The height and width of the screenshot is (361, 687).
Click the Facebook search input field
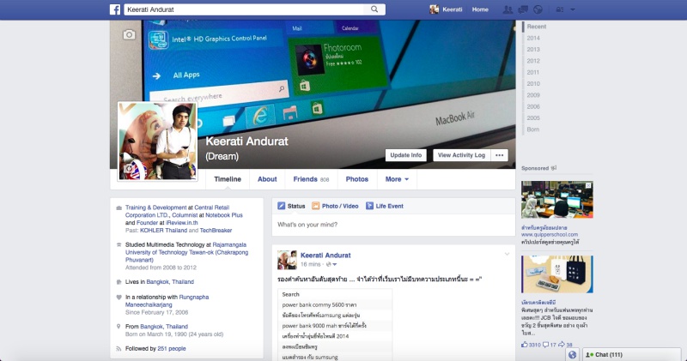pos(244,9)
